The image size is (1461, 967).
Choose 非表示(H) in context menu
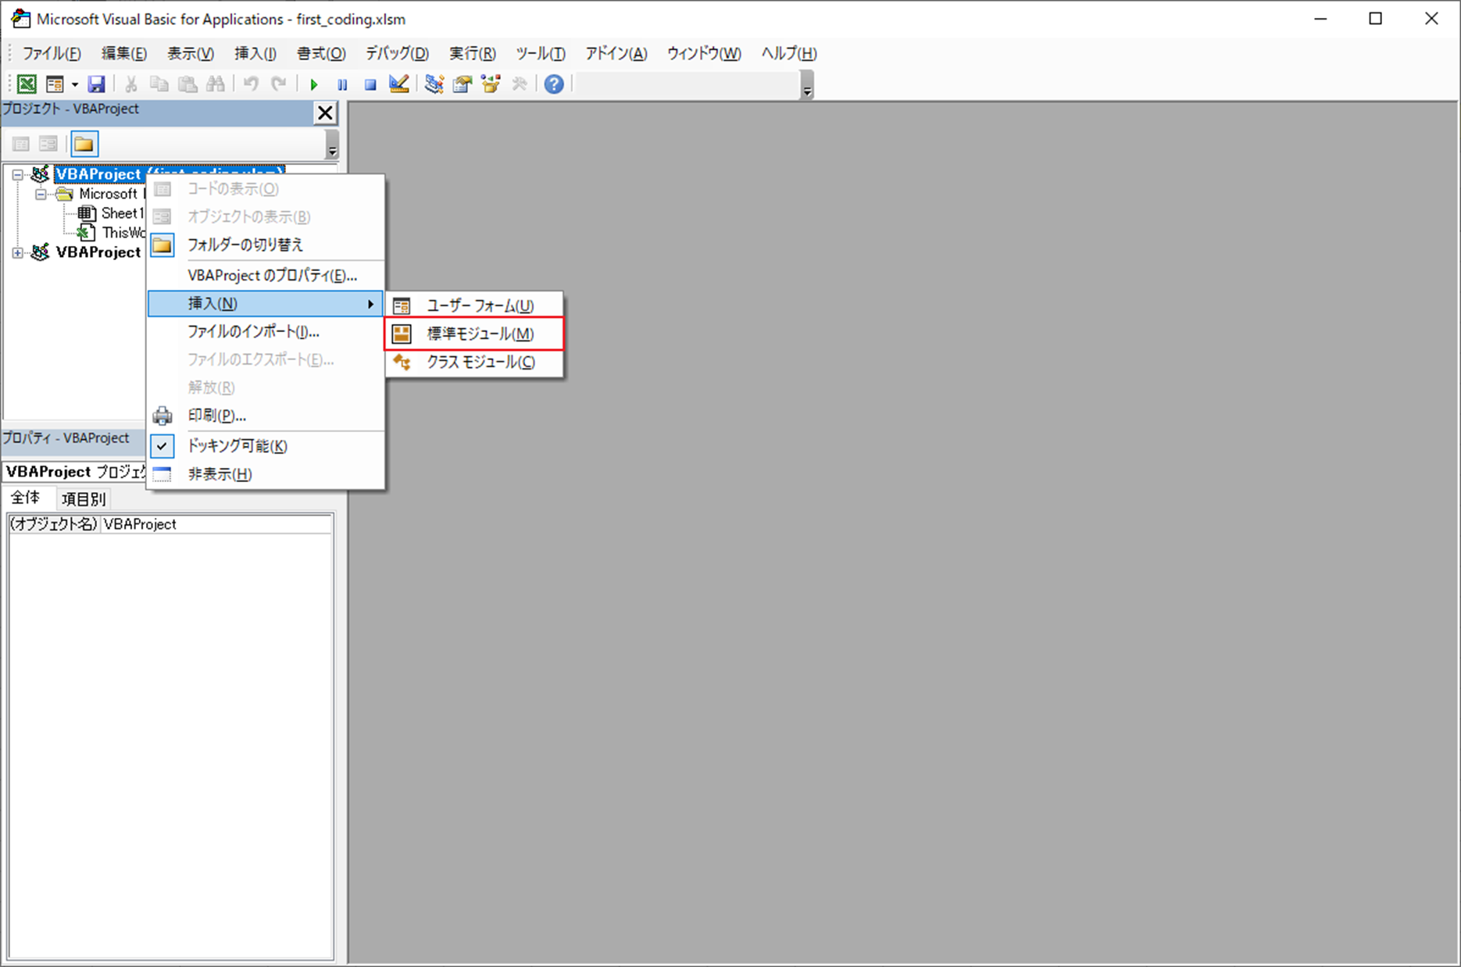(266, 474)
